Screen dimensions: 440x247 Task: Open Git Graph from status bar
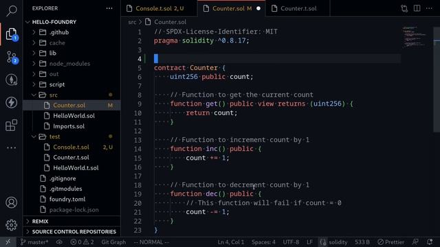point(113,242)
